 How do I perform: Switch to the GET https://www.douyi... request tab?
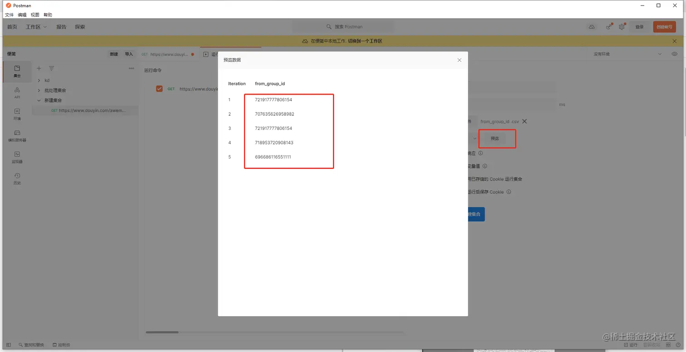click(168, 54)
